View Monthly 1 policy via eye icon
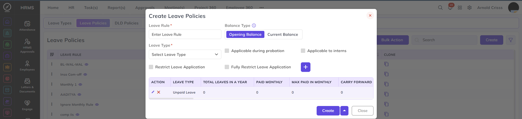 (80, 85)
